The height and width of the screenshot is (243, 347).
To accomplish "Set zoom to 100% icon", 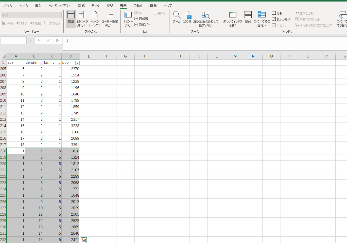I will [x=187, y=15].
